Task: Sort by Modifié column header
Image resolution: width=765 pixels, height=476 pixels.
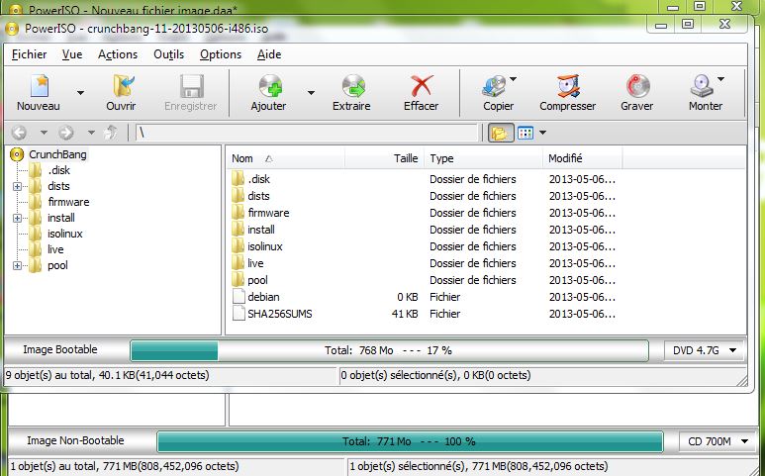Action: click(x=583, y=158)
